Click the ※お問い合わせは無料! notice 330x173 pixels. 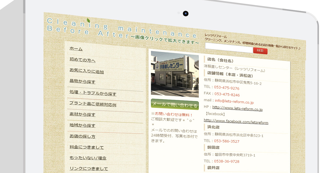point(172,114)
